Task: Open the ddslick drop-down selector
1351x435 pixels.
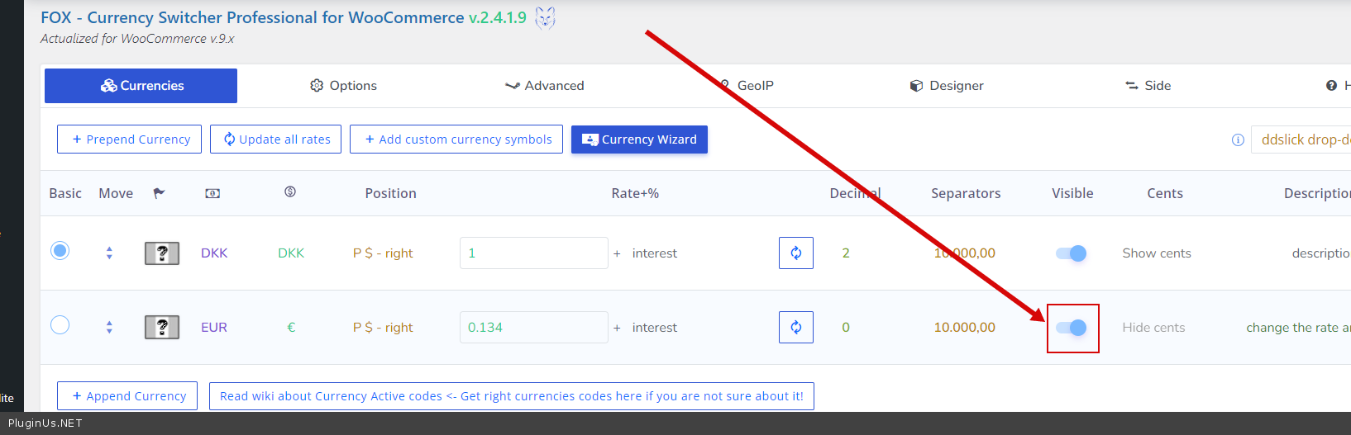Action: pyautogui.click(x=1301, y=140)
